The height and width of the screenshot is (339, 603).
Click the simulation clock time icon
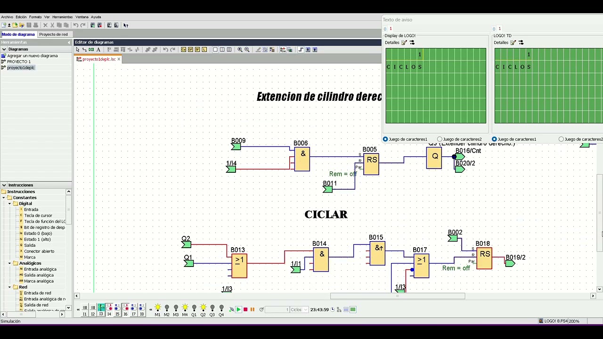click(x=333, y=309)
